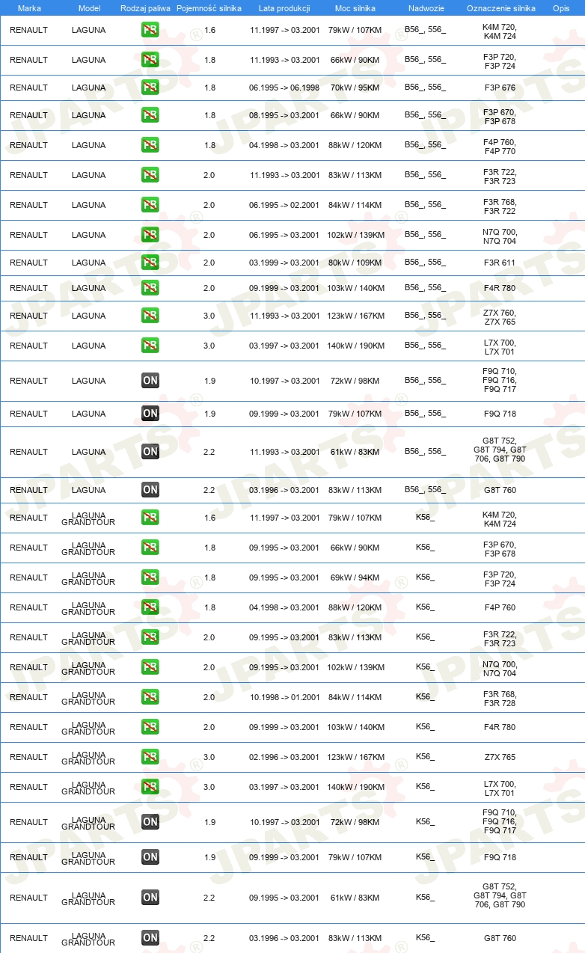The width and height of the screenshot is (585, 953).
Task: Click the date range '08.1995 -> 03.2001'
Action: click(284, 115)
